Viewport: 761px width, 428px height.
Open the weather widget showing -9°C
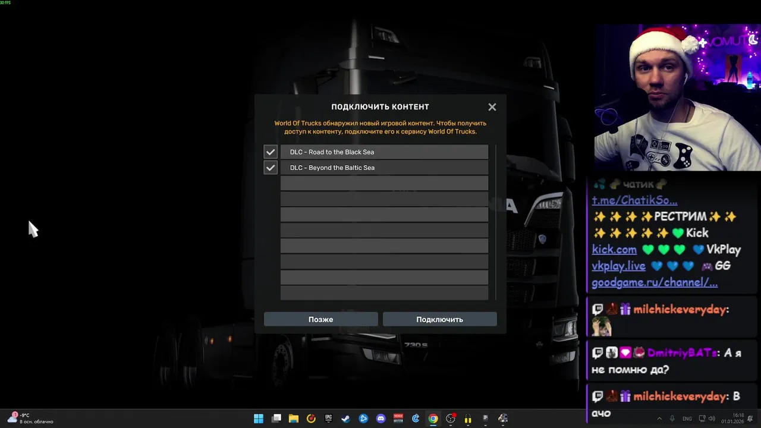(31, 418)
